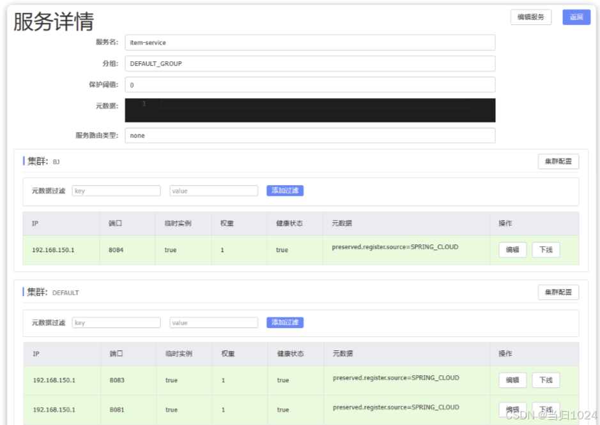Click the 集群: DEFAULT cluster heading

pyautogui.click(x=51, y=292)
